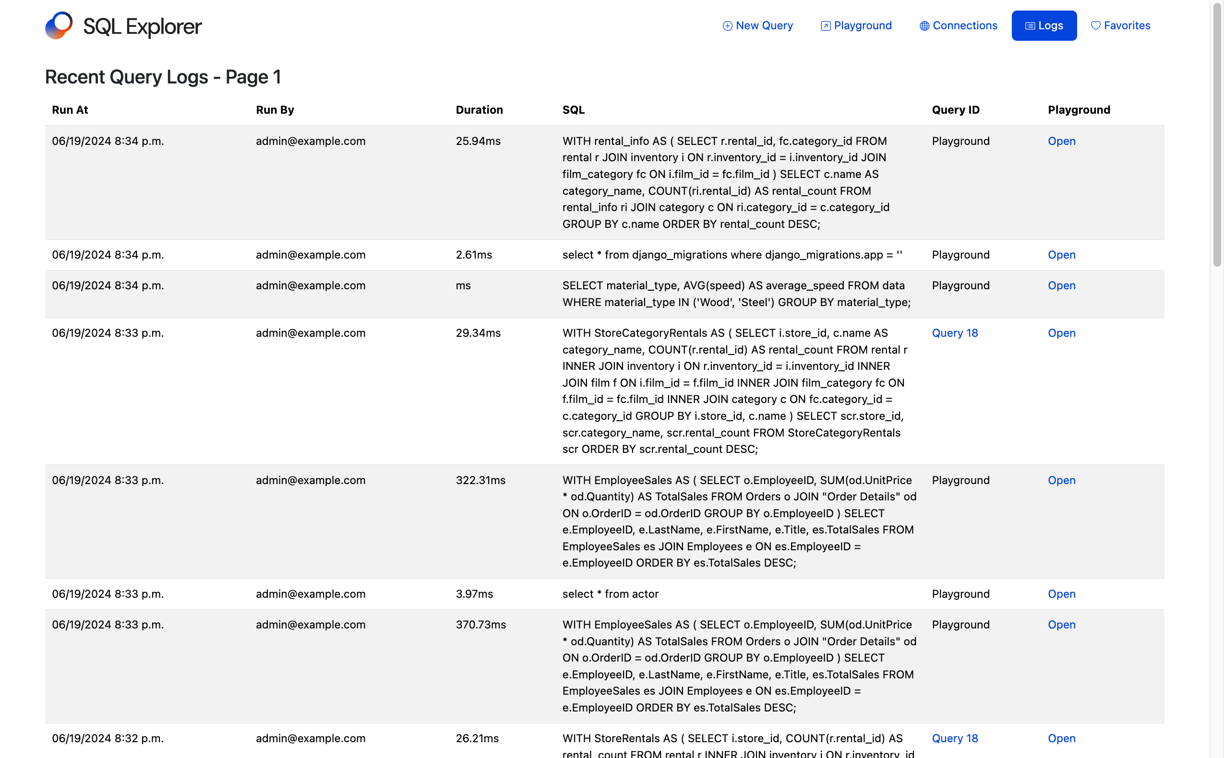Click the vertical page scrollbar
The height and width of the screenshot is (758, 1224).
click(1217, 135)
